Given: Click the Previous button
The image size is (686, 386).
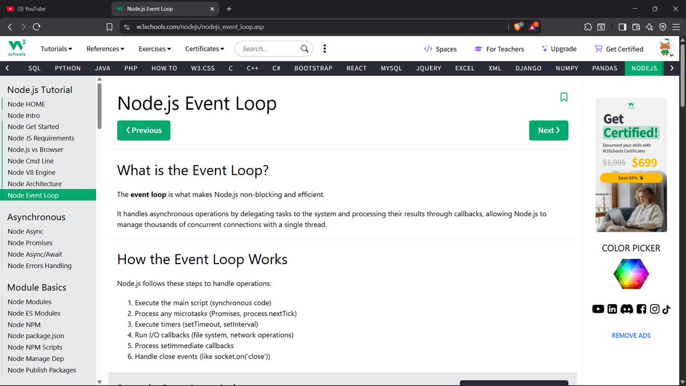Looking at the screenshot, I should pos(143,130).
